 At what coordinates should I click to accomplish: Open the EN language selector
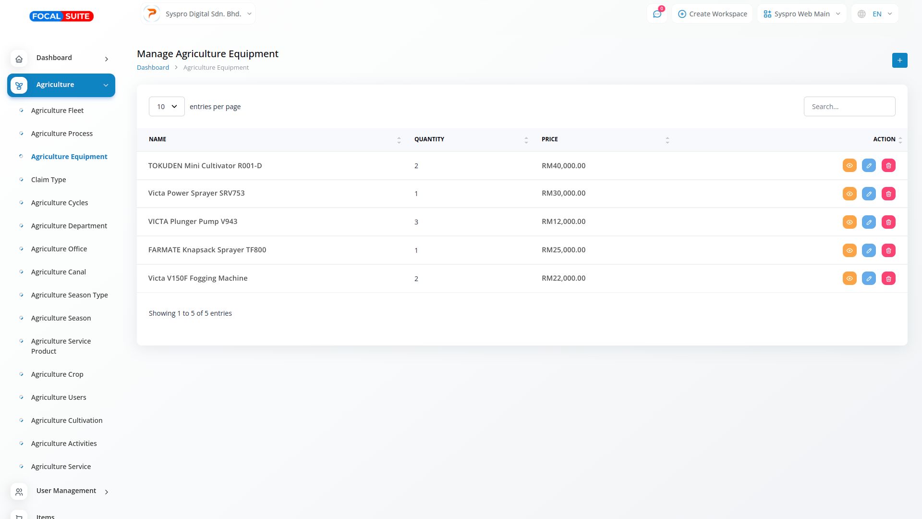(874, 14)
